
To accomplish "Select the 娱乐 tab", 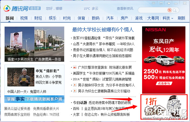I will 53,18.
